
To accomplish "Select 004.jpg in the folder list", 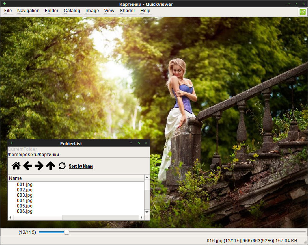I will click(25, 201).
